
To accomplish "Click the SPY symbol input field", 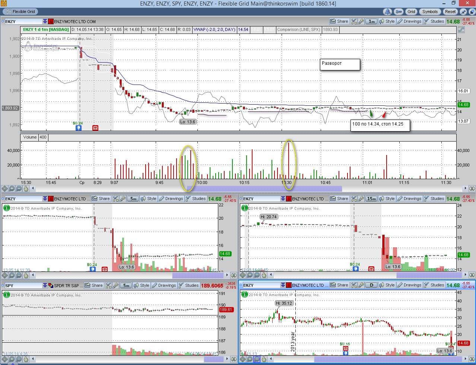I will point(23,286).
